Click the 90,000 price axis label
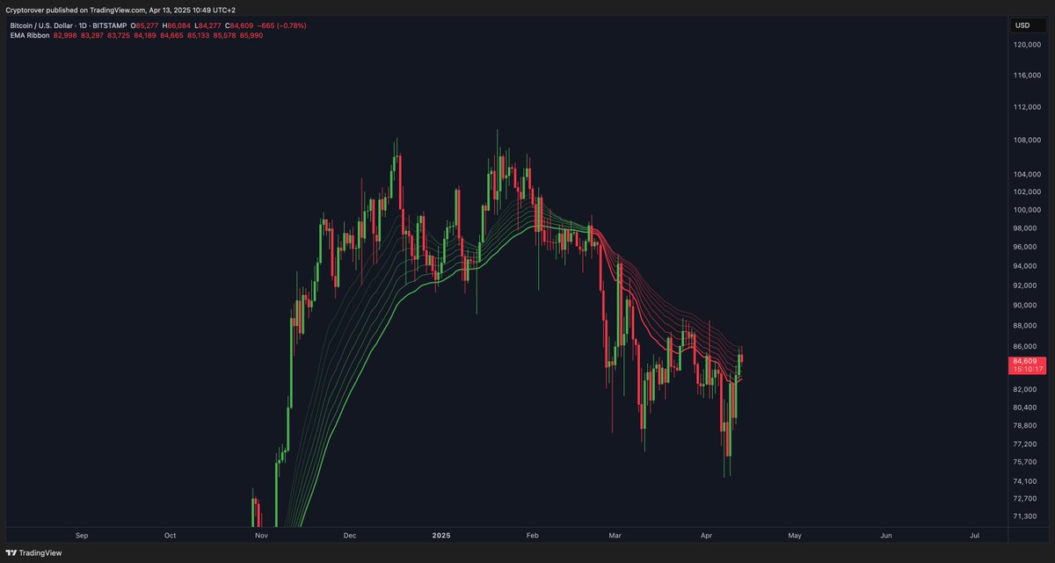 click(x=1026, y=306)
